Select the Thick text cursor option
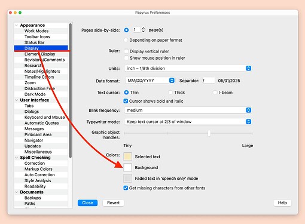 (170, 93)
